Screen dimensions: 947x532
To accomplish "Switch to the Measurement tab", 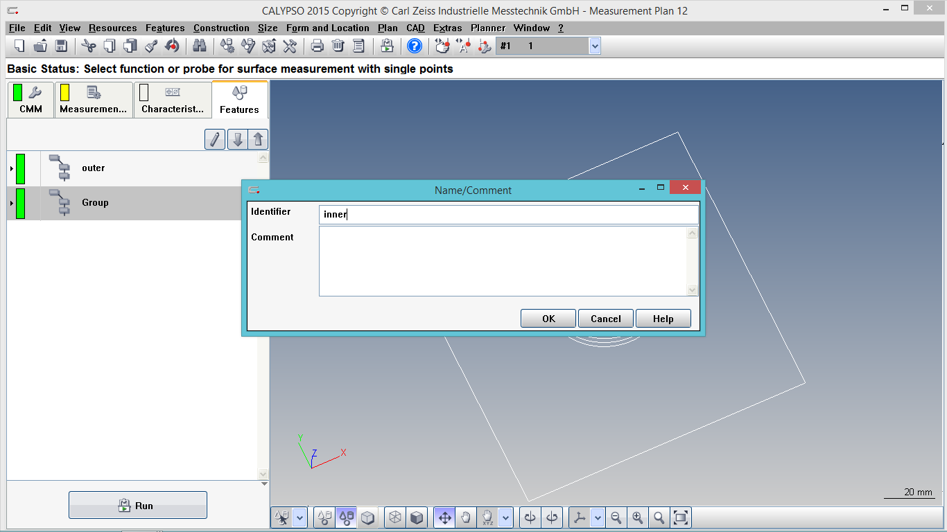I will click(x=94, y=100).
